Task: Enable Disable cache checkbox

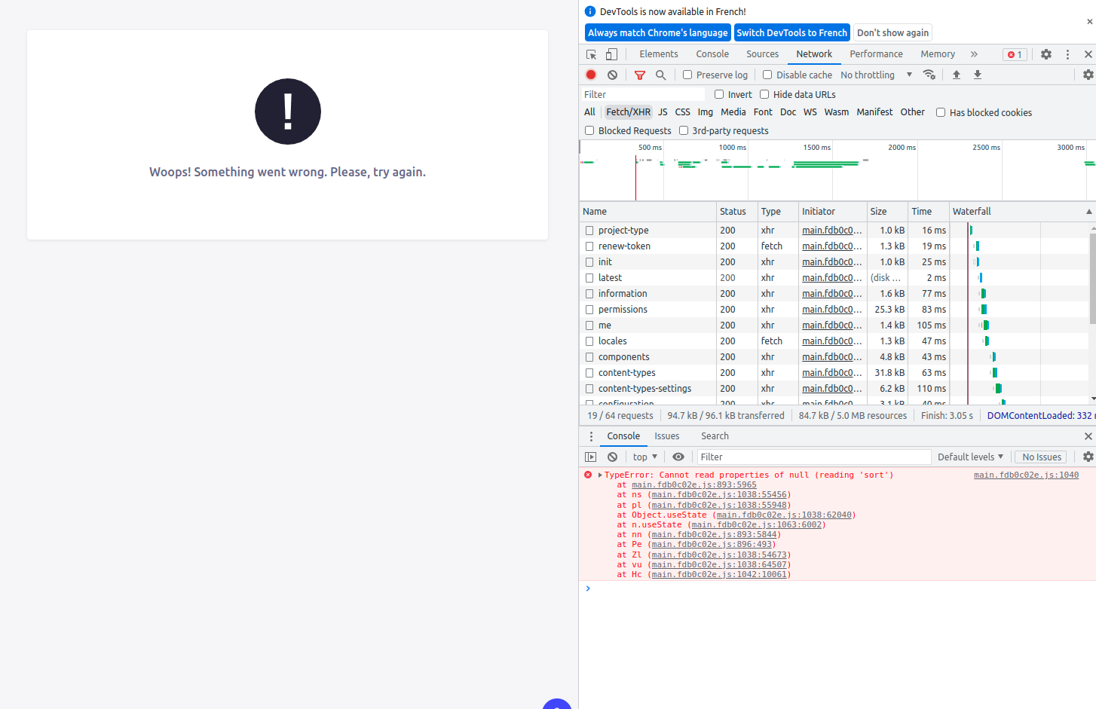Action: pos(767,75)
